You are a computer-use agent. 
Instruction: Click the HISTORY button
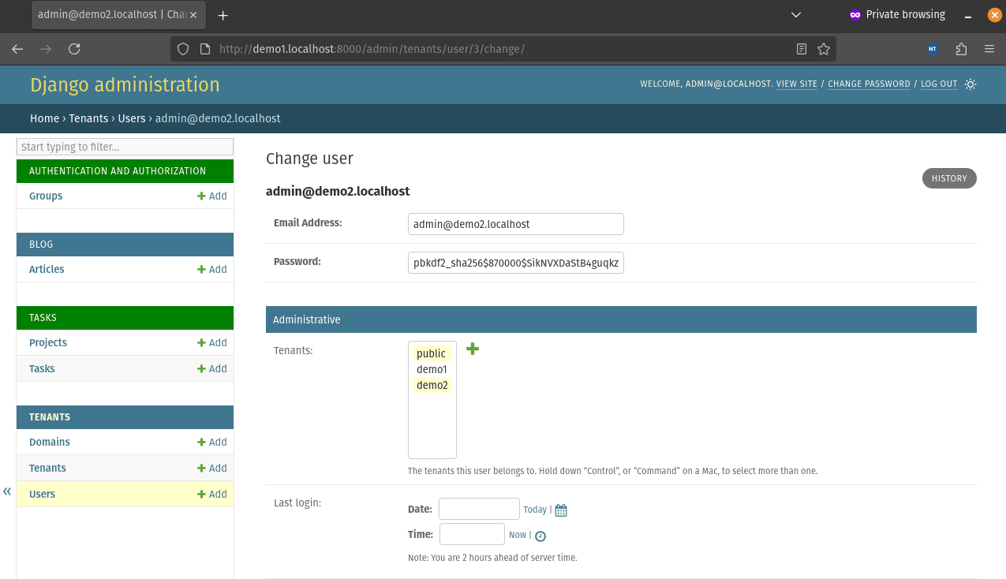point(948,178)
